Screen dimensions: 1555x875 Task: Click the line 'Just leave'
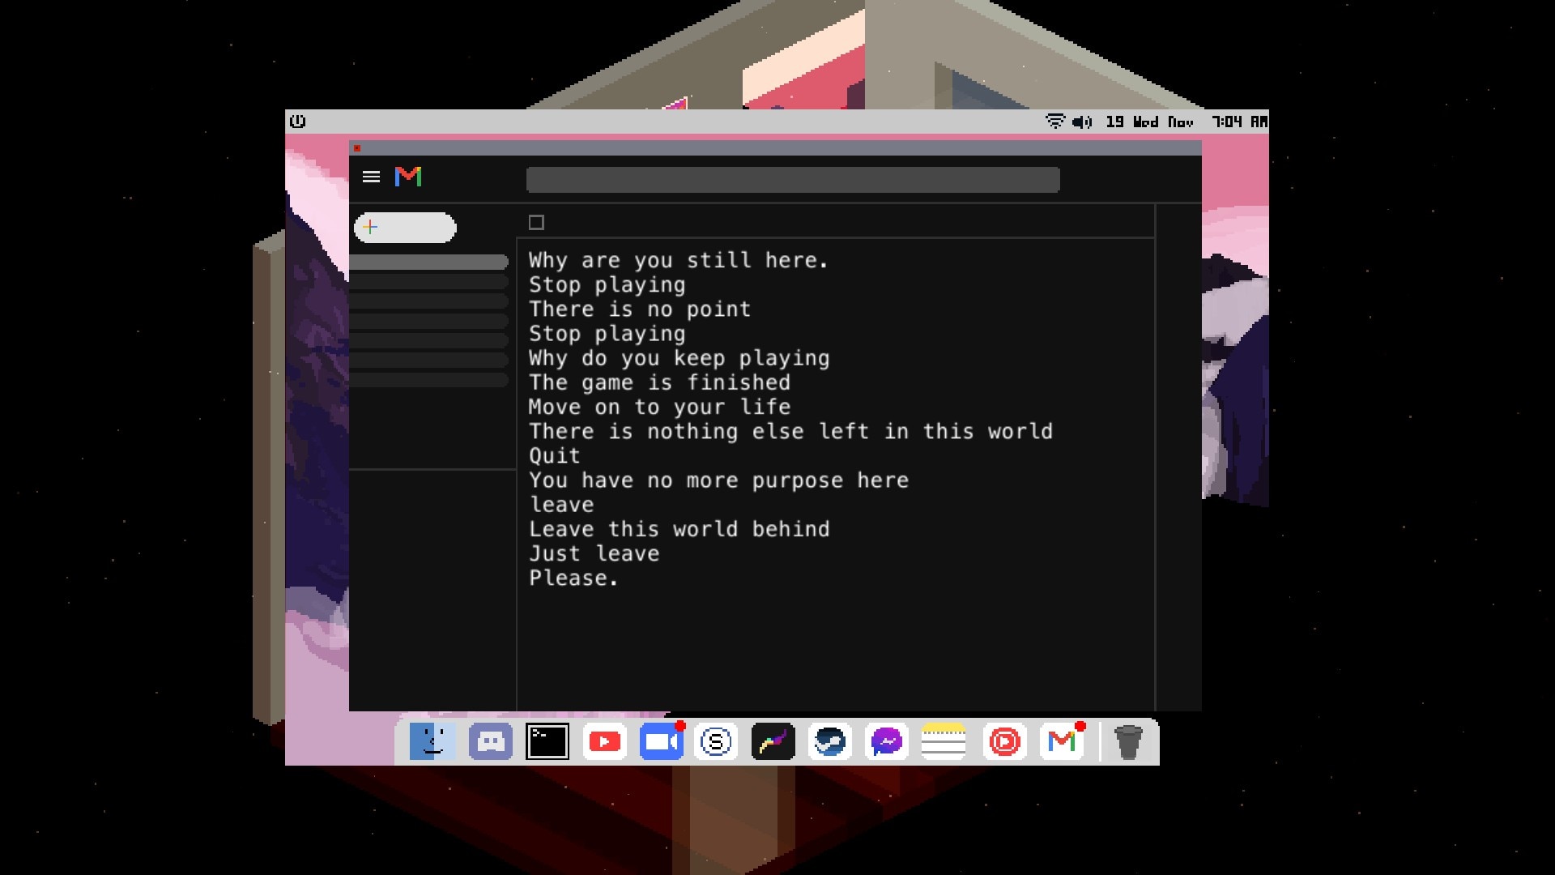click(x=594, y=553)
